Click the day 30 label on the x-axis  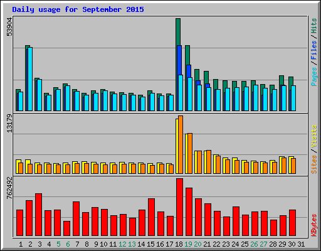(x=292, y=244)
